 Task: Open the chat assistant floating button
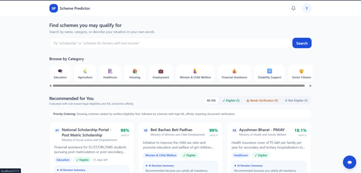(x=349, y=162)
